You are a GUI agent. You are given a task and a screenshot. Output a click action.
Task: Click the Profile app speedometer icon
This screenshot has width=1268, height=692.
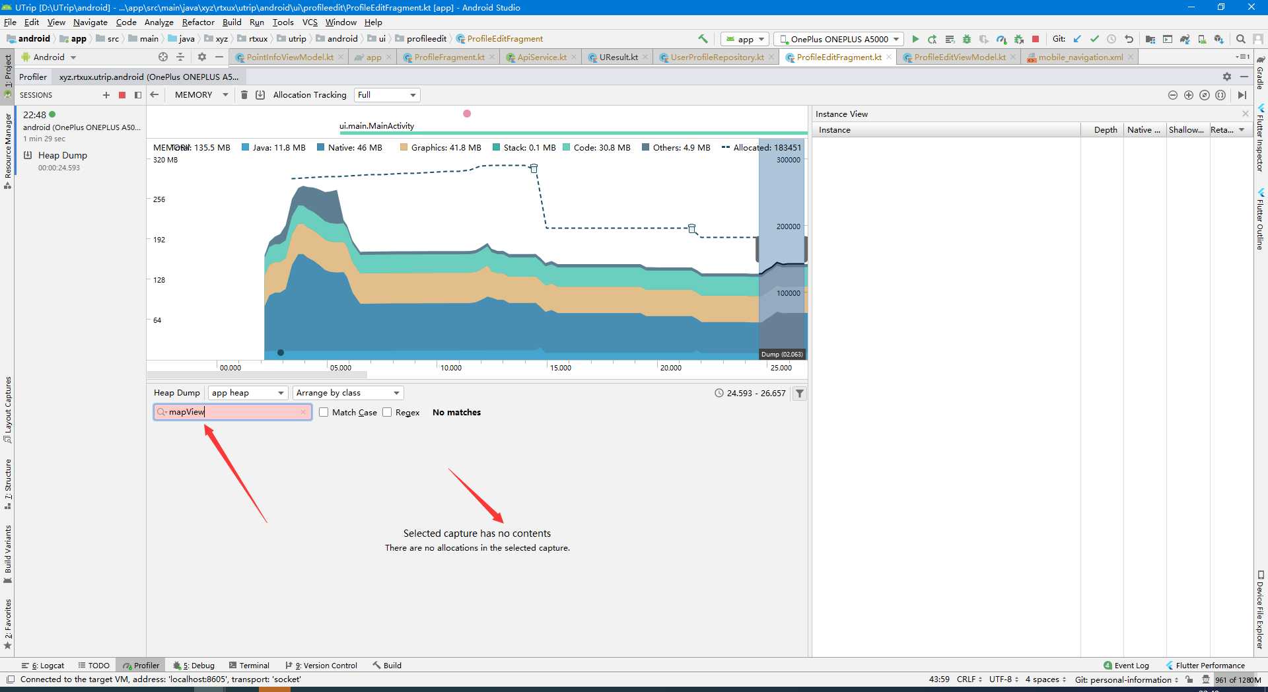pyautogui.click(x=1001, y=39)
